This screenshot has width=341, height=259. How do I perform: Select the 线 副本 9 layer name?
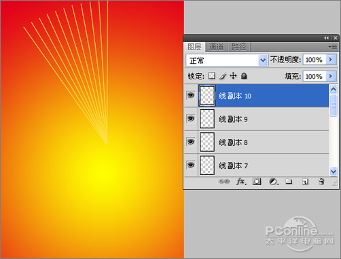[x=233, y=119]
